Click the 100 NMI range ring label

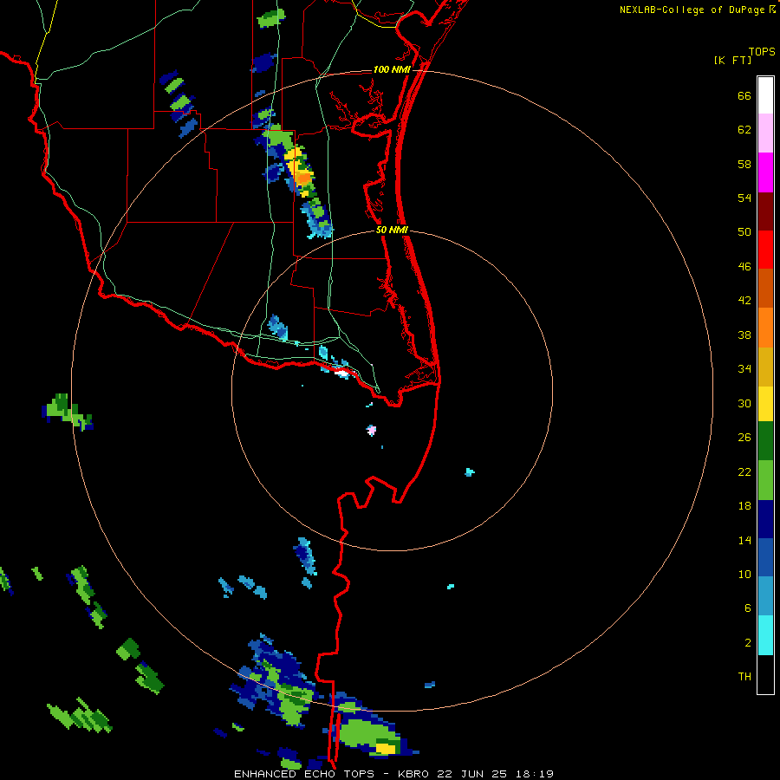tap(392, 69)
